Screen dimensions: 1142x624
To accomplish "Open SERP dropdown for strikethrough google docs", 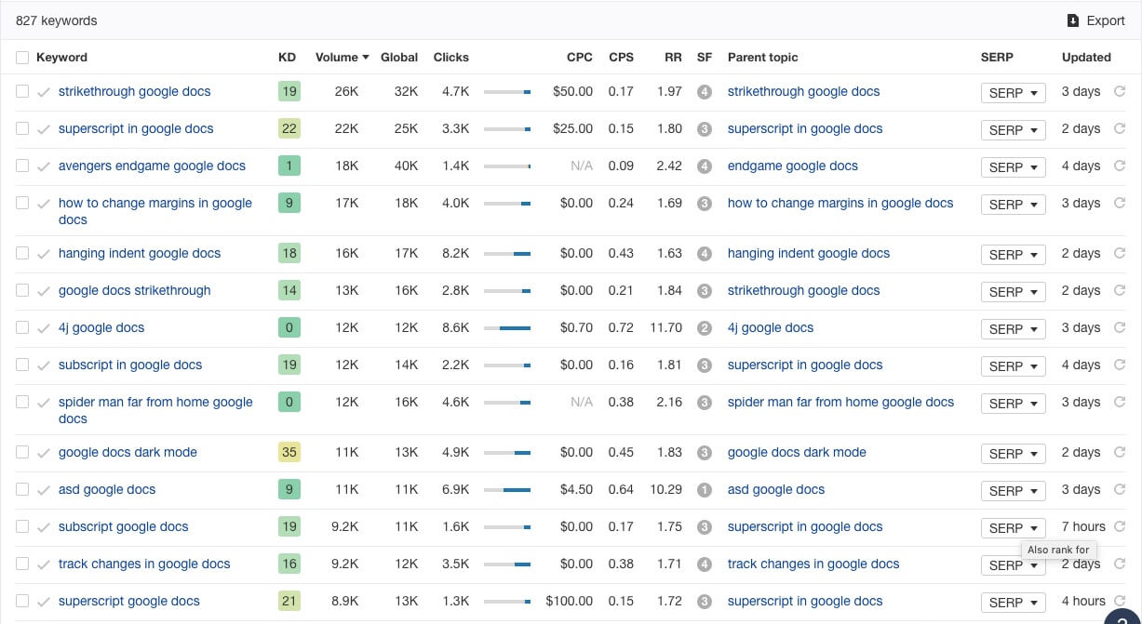I will coord(1013,93).
